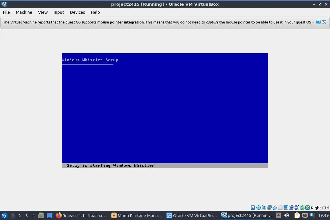Open the clipboard manager tray icon

click(297, 215)
